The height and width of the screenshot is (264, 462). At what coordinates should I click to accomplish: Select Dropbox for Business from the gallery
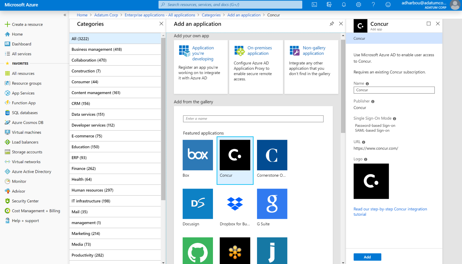pyautogui.click(x=235, y=204)
